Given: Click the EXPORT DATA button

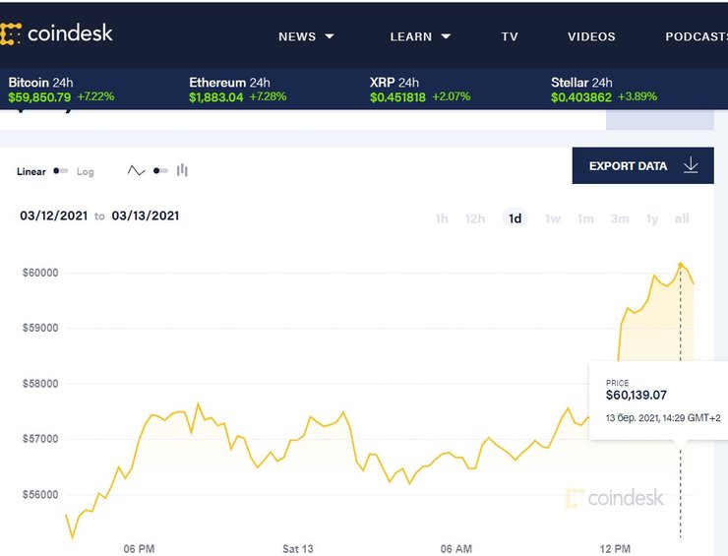Looking at the screenshot, I should coord(643,166).
